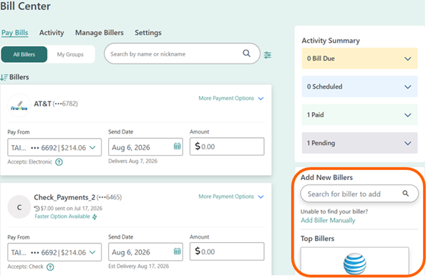Screen dimensions: 428x278
Task: Open calendar icon in AT&T Send Date
Action: 177,147
